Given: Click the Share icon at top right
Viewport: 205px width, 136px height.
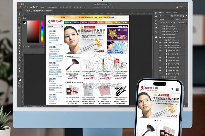Looking at the screenshot, I should coord(186,7).
